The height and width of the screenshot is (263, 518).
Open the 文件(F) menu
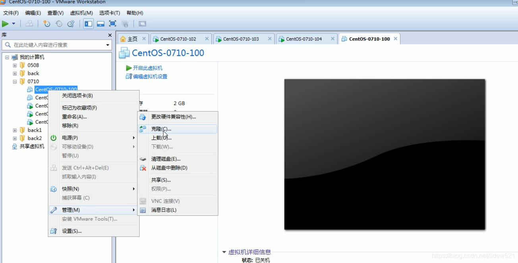pyautogui.click(x=11, y=13)
